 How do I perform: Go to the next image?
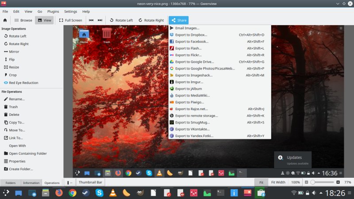100,20
